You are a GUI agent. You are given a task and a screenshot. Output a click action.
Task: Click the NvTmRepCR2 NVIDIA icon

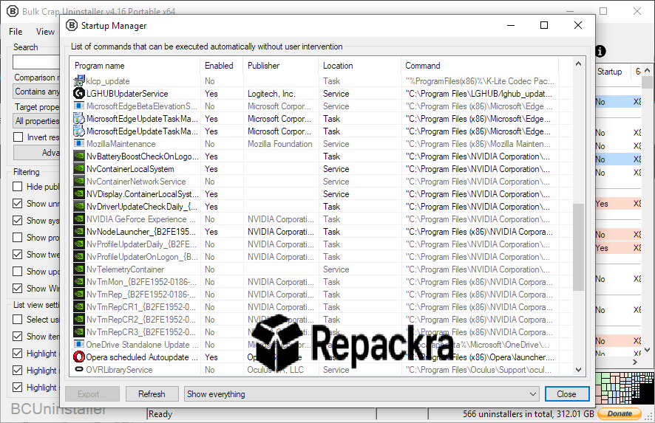click(79, 319)
